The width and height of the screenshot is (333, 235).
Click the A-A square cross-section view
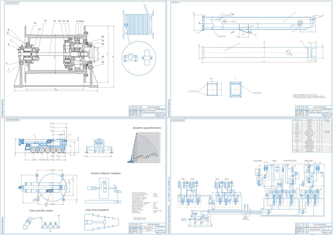[x=213, y=89]
